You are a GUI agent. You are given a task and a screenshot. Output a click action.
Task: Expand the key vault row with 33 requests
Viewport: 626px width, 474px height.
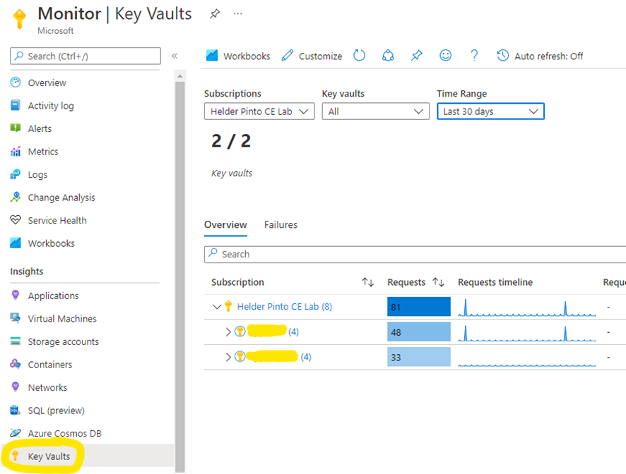228,357
